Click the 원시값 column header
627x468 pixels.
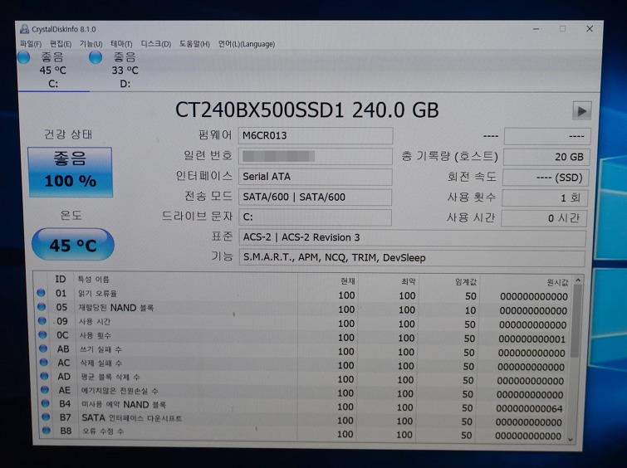[x=557, y=283]
